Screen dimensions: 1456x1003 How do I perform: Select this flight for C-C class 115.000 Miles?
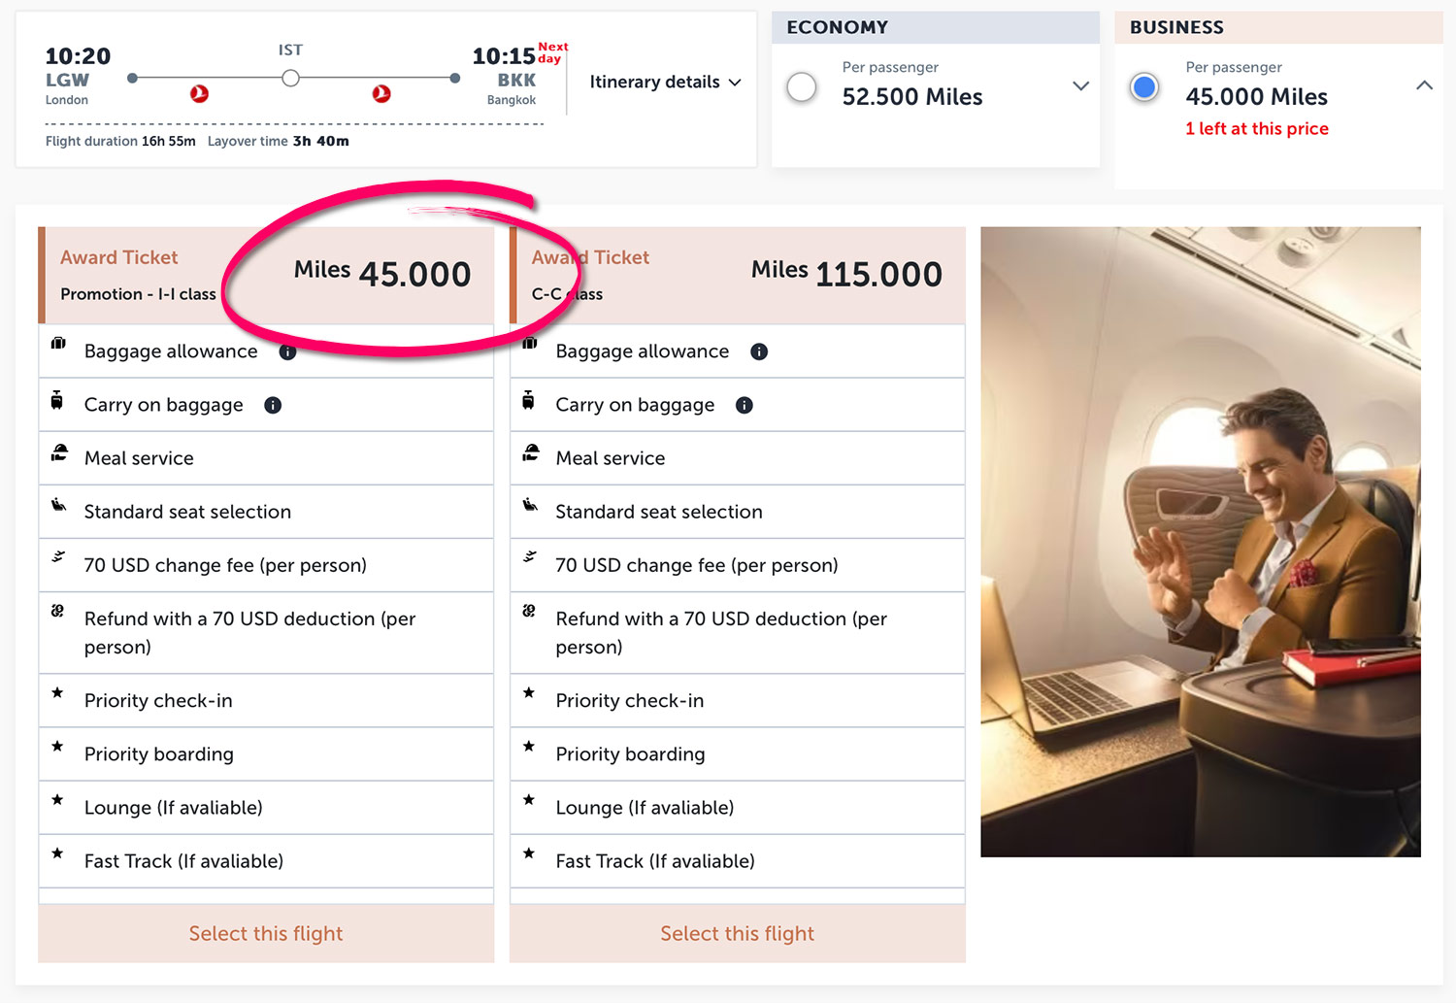[x=738, y=933]
